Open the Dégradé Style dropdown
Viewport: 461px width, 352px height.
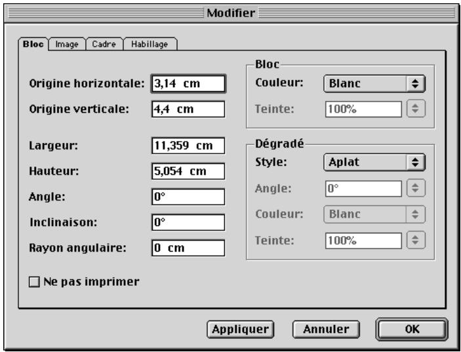click(x=374, y=162)
